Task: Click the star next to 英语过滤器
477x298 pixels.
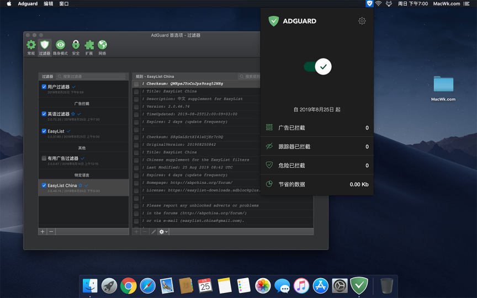Action: point(73,114)
